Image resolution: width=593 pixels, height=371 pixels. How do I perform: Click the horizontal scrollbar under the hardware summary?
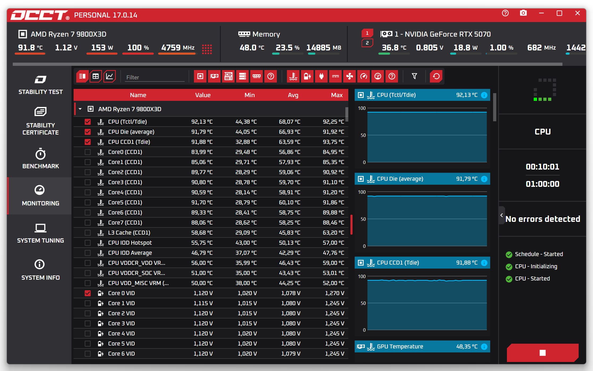(287, 64)
